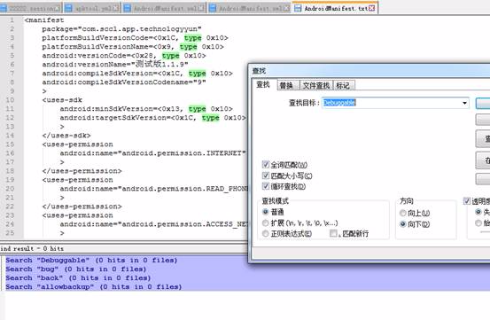Expand the 查找目标 history dropdown
The width and height of the screenshot is (490, 320).
tap(464, 103)
